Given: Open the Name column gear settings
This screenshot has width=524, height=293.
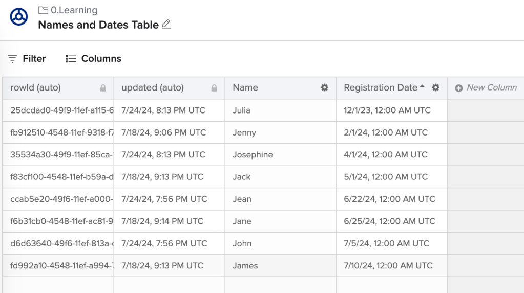Looking at the screenshot, I should tap(324, 88).
